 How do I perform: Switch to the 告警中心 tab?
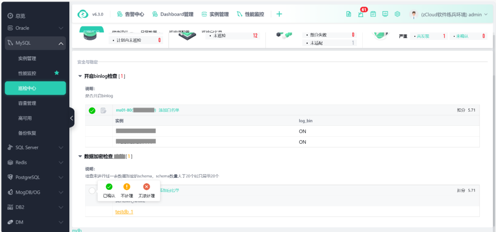pos(130,14)
